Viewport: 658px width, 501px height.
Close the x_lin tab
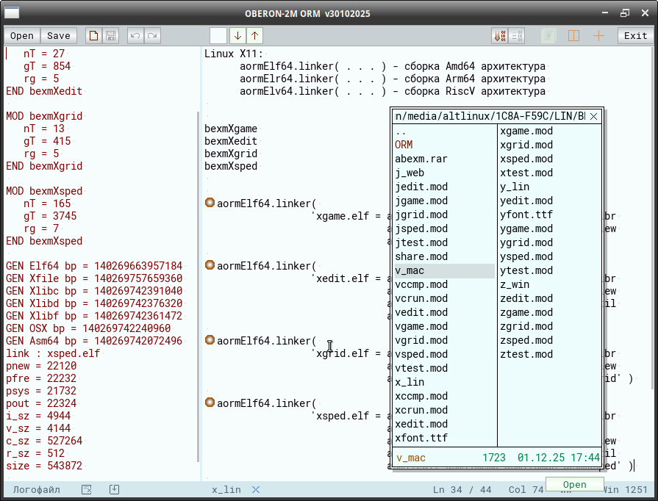[x=256, y=490]
